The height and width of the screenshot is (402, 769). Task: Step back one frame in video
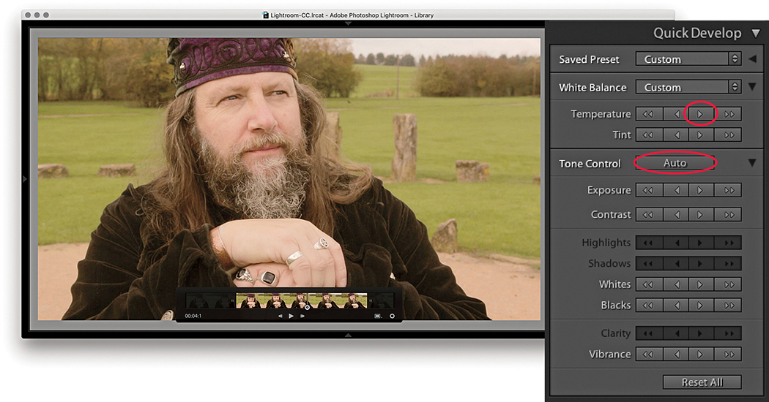[x=280, y=316]
